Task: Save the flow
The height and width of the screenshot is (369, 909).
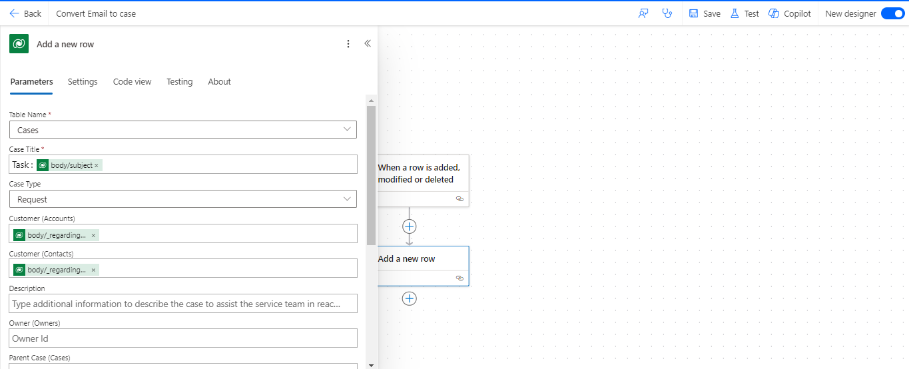Action: (705, 13)
